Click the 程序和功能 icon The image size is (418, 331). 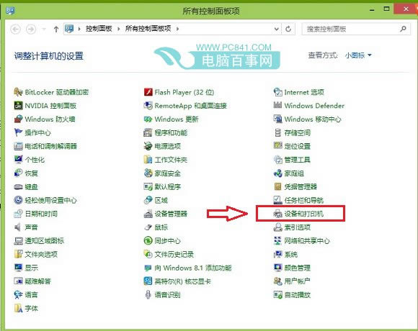click(x=148, y=132)
